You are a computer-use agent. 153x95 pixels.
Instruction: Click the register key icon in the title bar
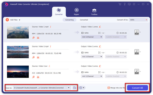click(125, 4)
